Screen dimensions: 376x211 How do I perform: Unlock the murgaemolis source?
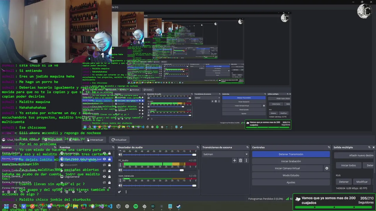(109, 153)
